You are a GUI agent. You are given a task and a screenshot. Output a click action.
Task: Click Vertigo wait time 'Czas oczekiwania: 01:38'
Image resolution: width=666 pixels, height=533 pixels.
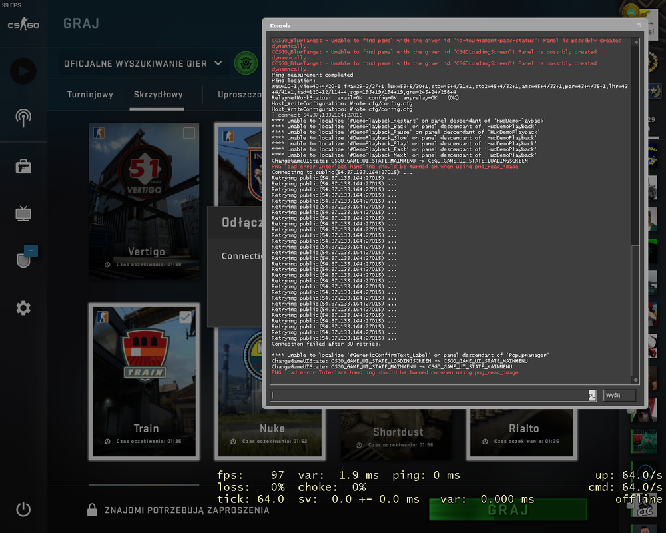point(149,265)
